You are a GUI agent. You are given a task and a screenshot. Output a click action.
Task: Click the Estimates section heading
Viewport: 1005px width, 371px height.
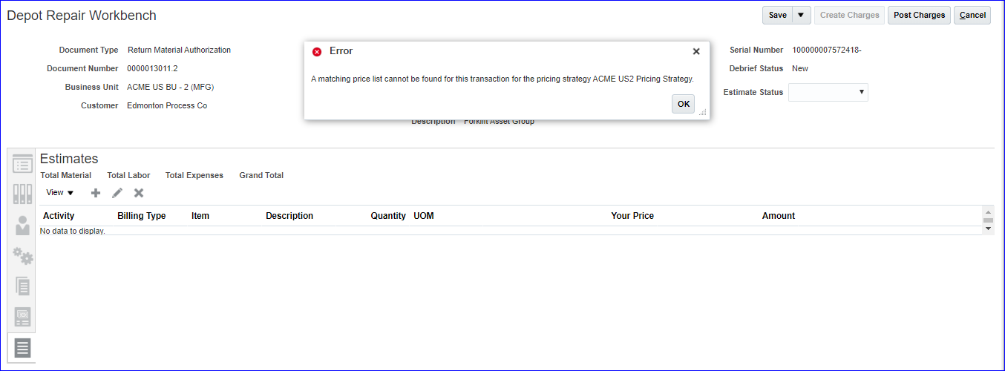[x=69, y=159]
